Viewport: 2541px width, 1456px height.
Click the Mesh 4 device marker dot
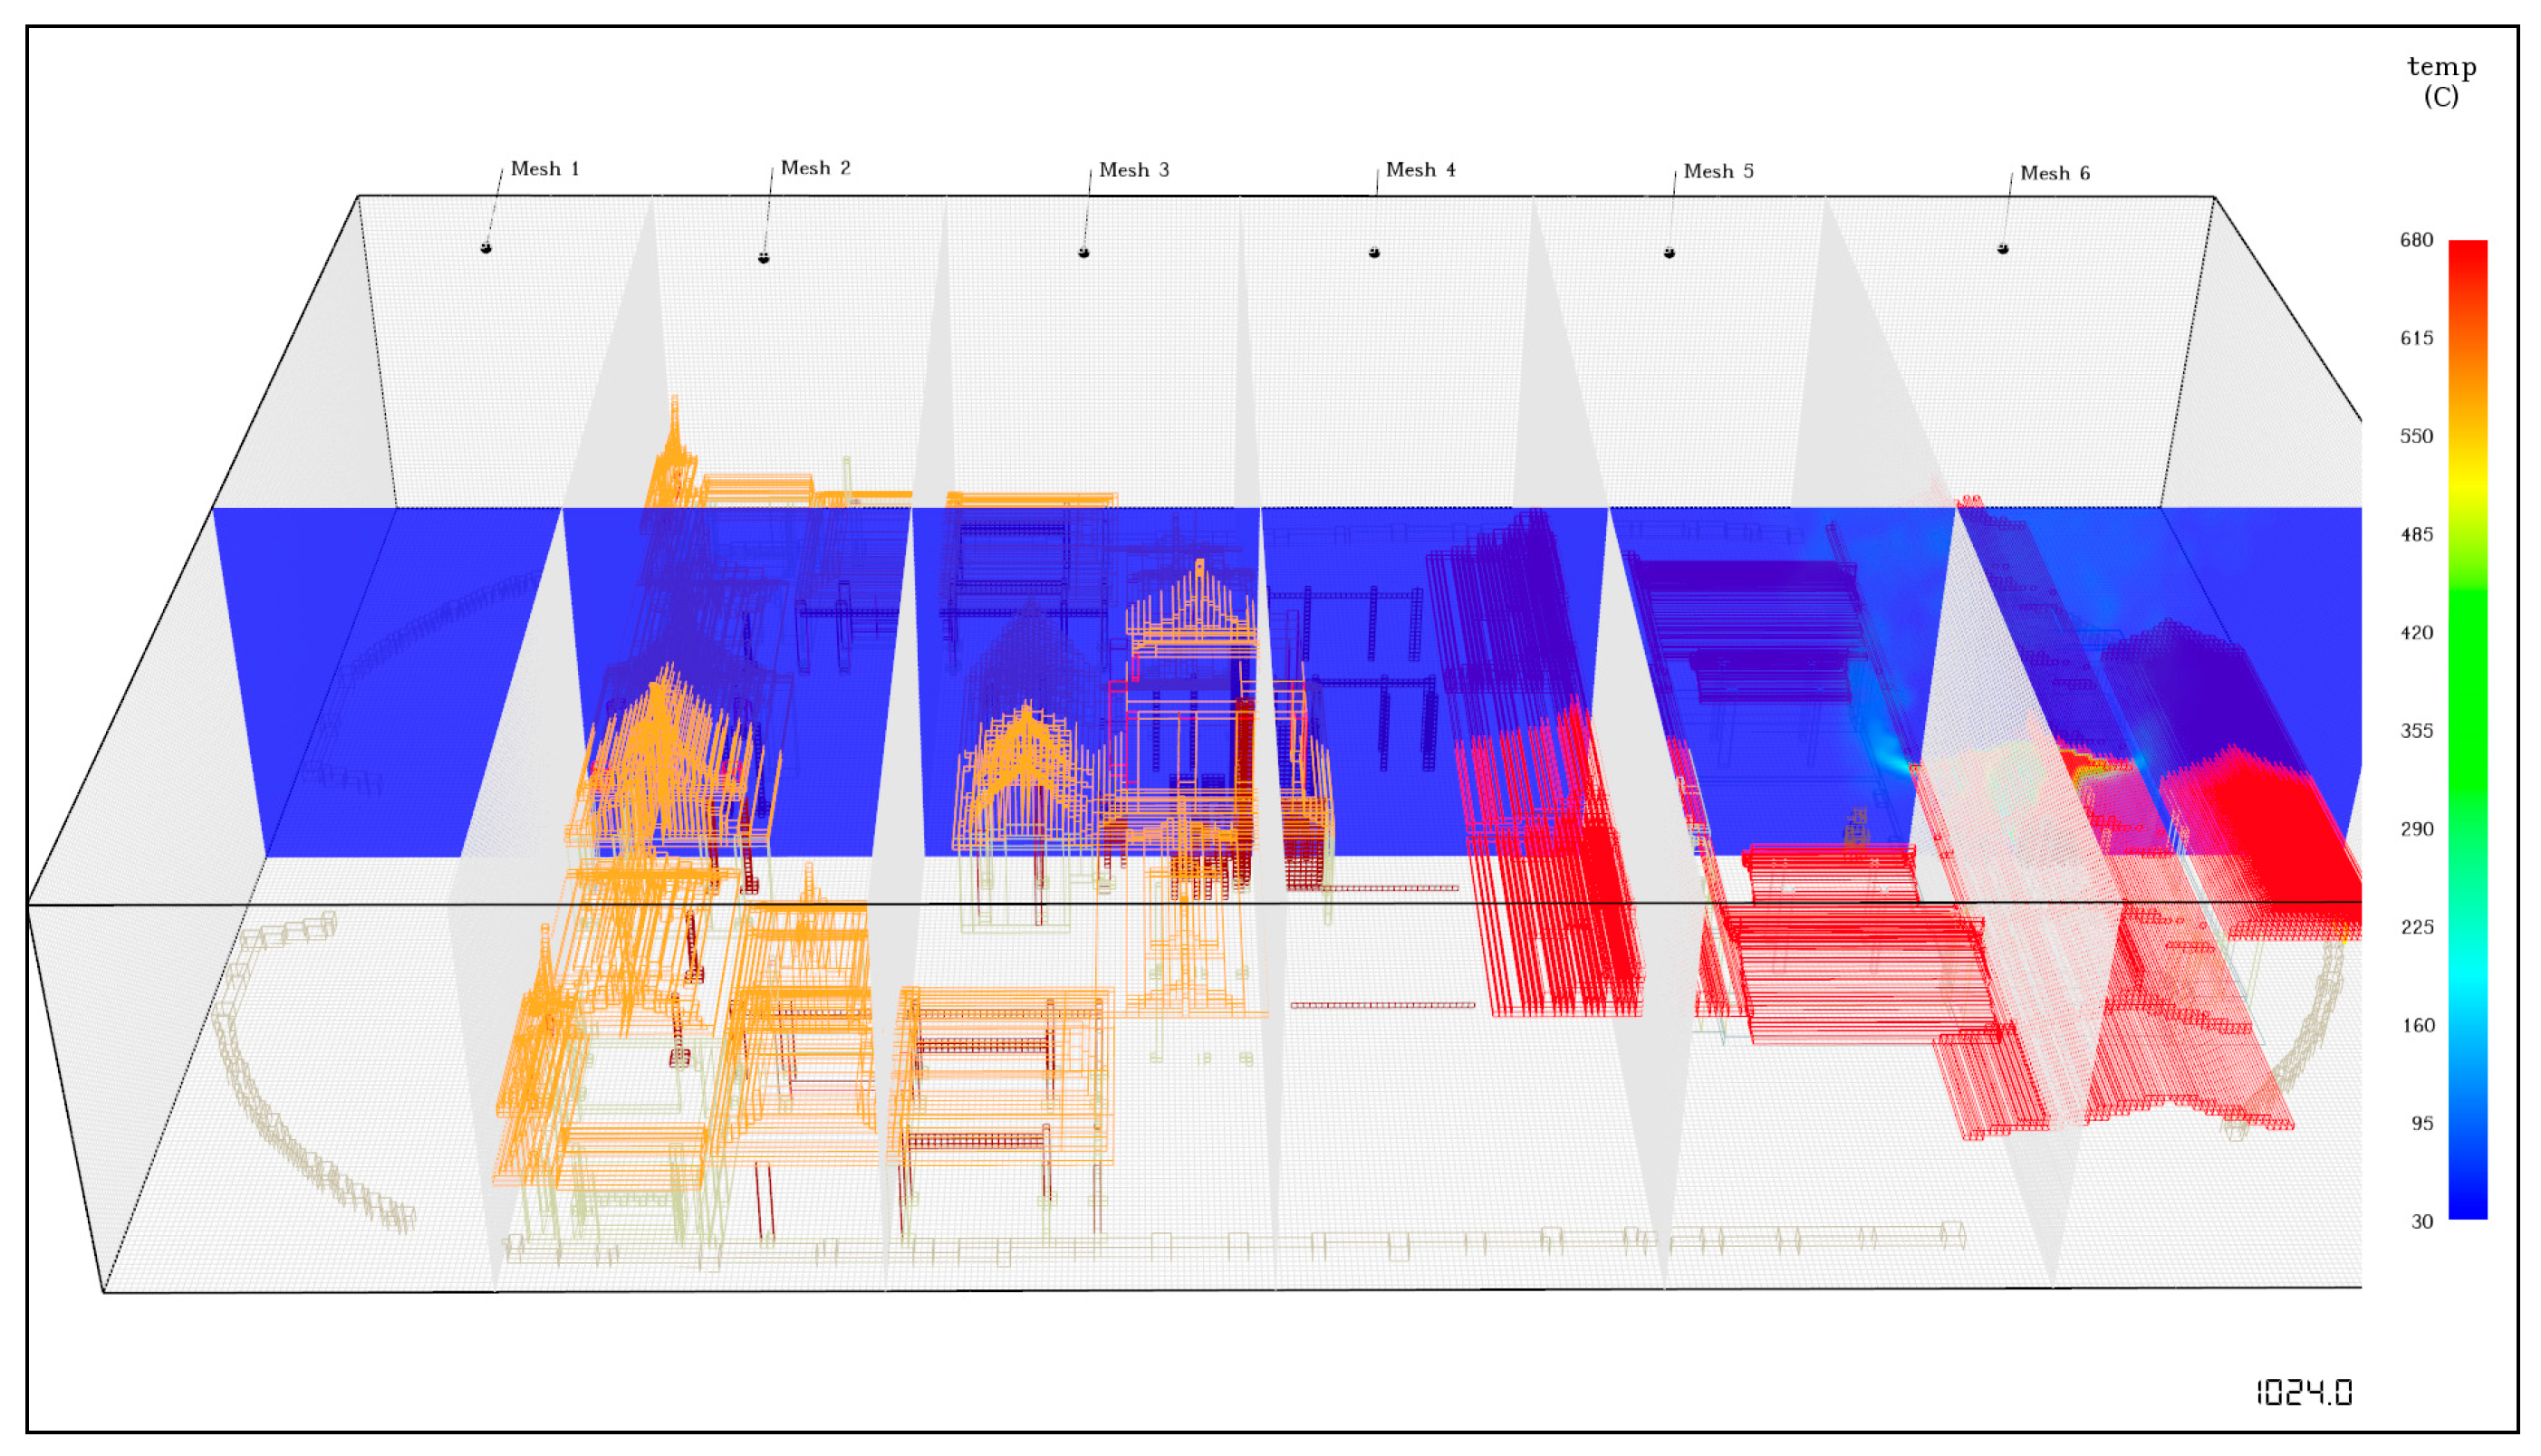click(x=1374, y=253)
